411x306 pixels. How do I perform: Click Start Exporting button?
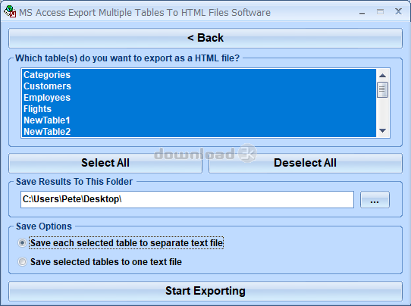[x=206, y=291]
